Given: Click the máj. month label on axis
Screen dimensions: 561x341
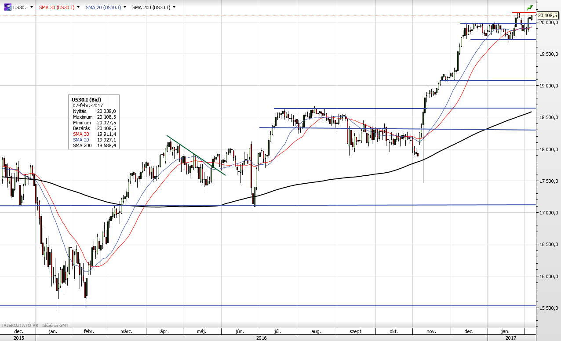Looking at the screenshot, I should coord(201,331).
